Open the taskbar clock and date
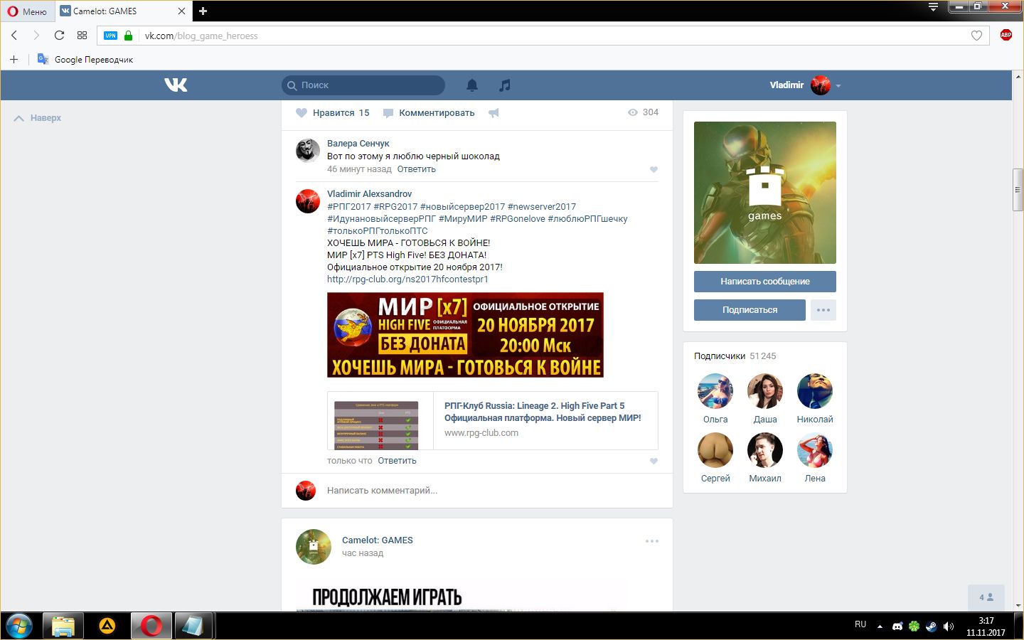Screen dimensions: 1024x640 tap(986, 626)
